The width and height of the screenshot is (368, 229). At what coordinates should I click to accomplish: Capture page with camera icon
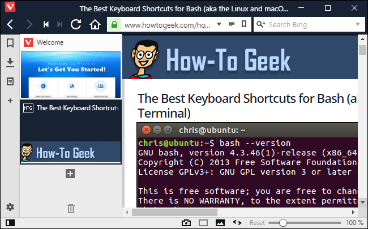point(186,223)
